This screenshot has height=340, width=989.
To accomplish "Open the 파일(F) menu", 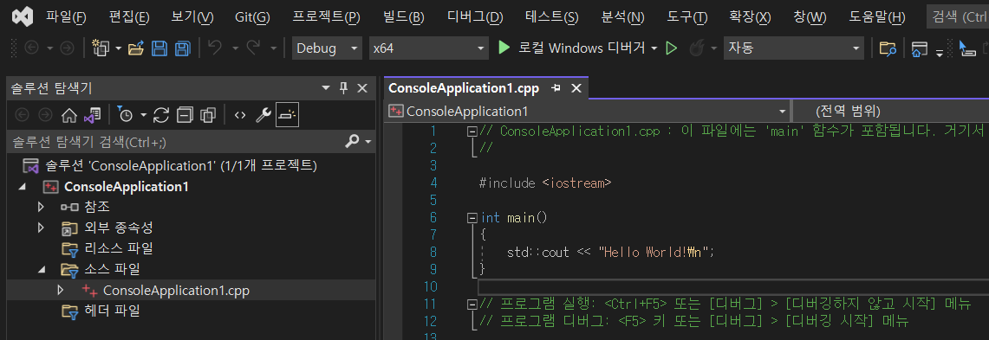I will (x=66, y=17).
